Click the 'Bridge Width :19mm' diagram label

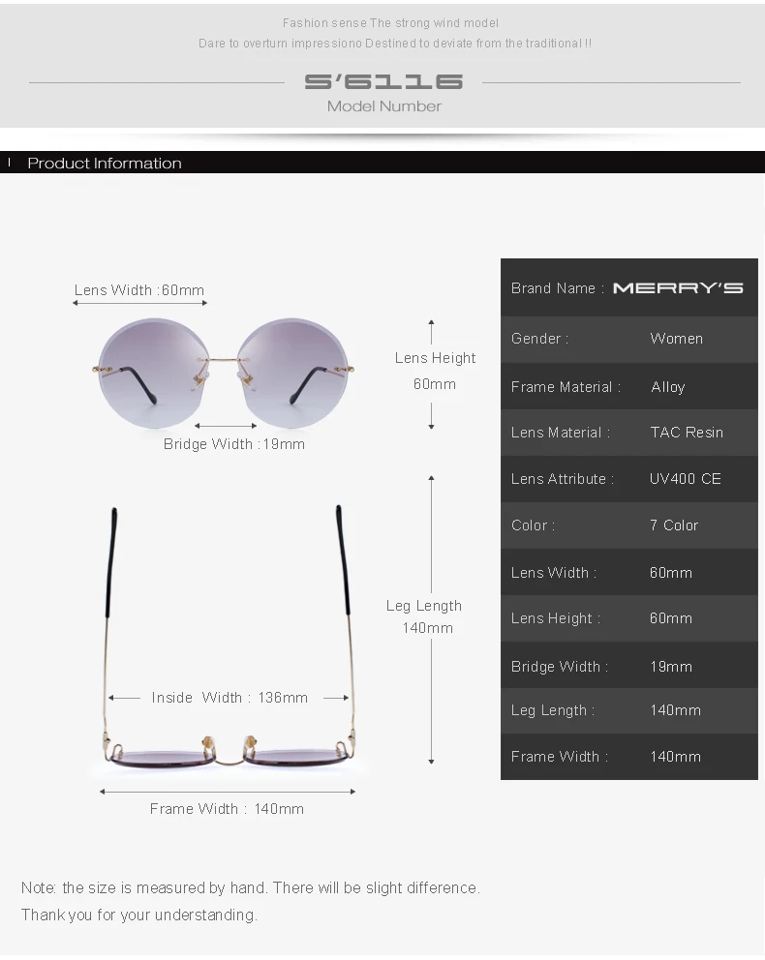tap(234, 444)
